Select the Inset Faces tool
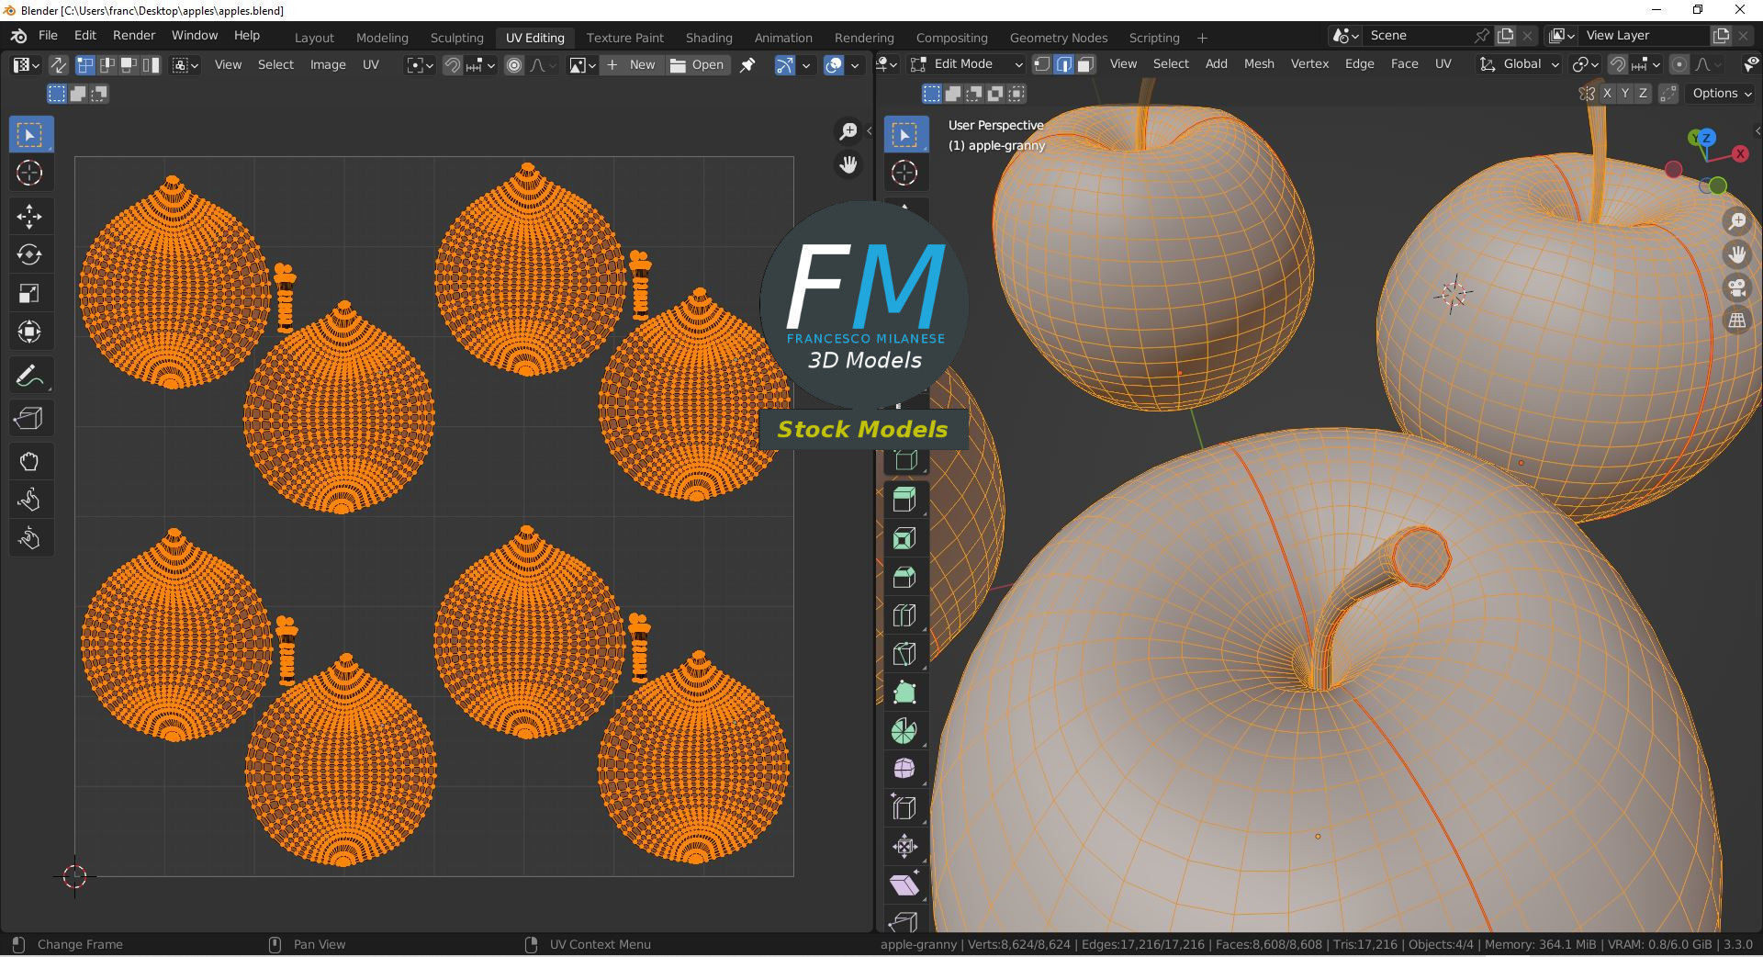1763x957 pixels. click(905, 538)
